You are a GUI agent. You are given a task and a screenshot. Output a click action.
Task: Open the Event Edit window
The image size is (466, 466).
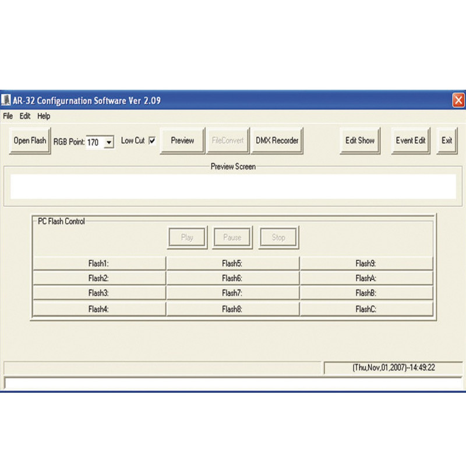click(411, 141)
